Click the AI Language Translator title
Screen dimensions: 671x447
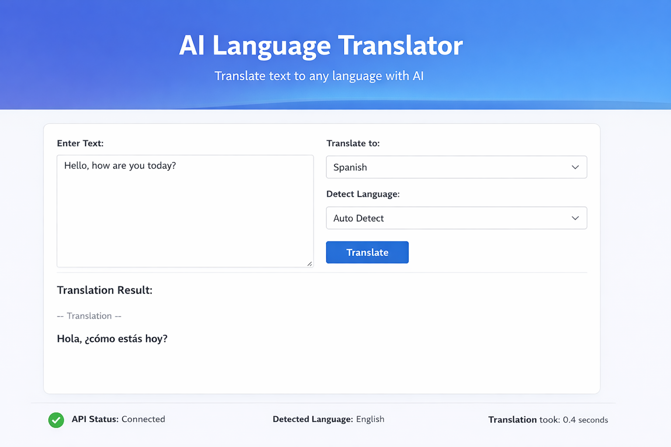point(321,45)
